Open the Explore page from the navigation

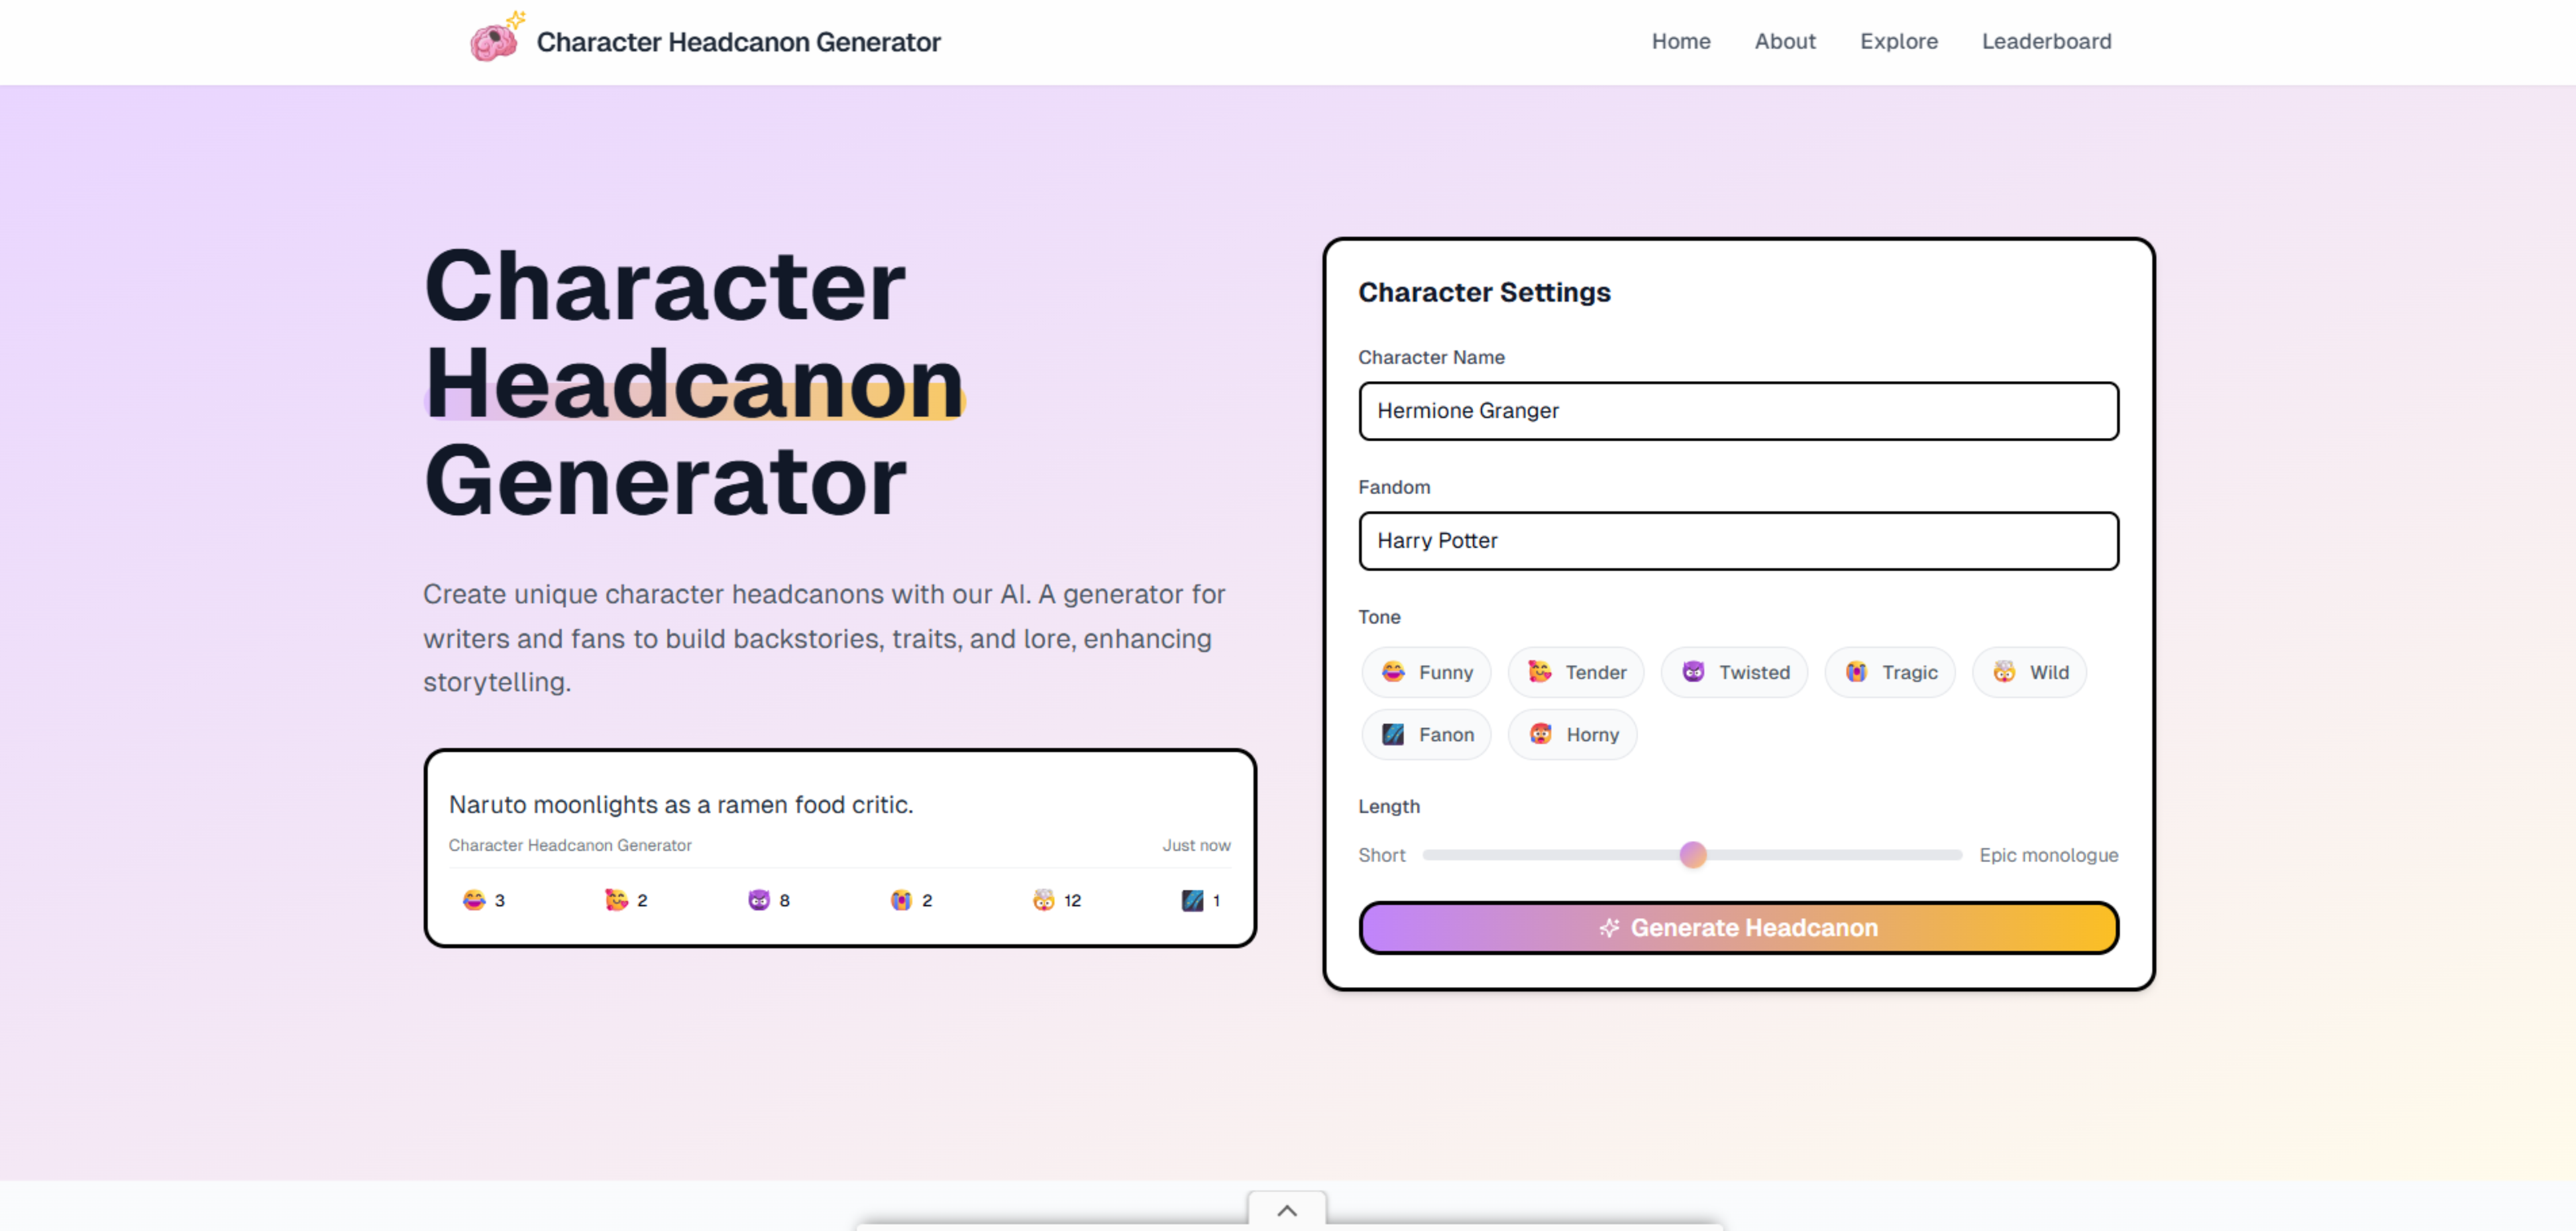click(x=1899, y=41)
